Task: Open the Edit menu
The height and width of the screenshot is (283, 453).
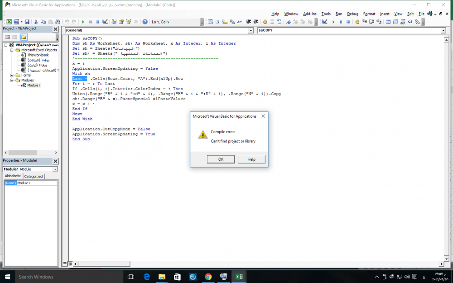Action: [x=410, y=14]
